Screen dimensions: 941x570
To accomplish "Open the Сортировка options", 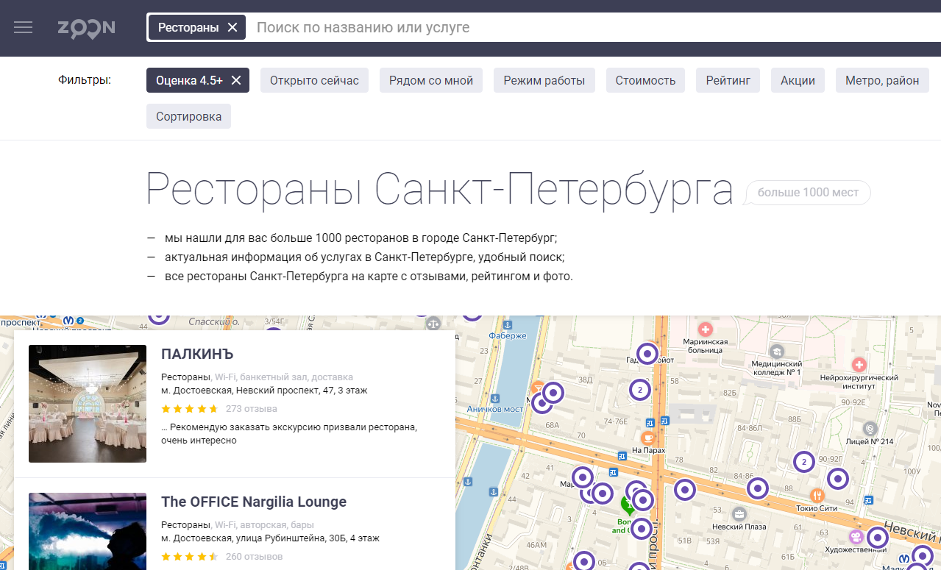I will point(188,116).
